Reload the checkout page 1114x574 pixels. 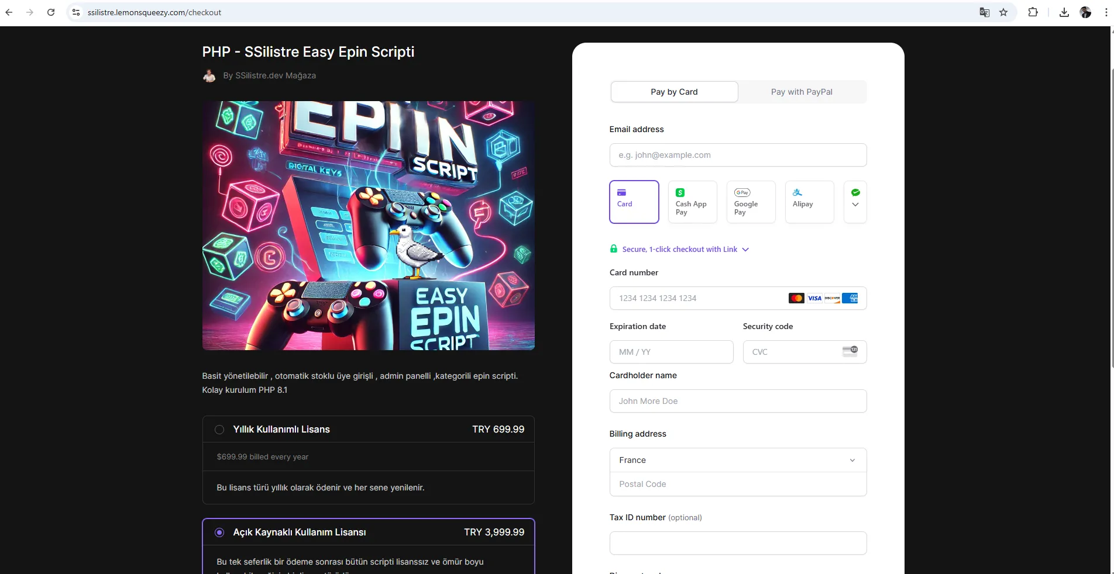tap(51, 12)
